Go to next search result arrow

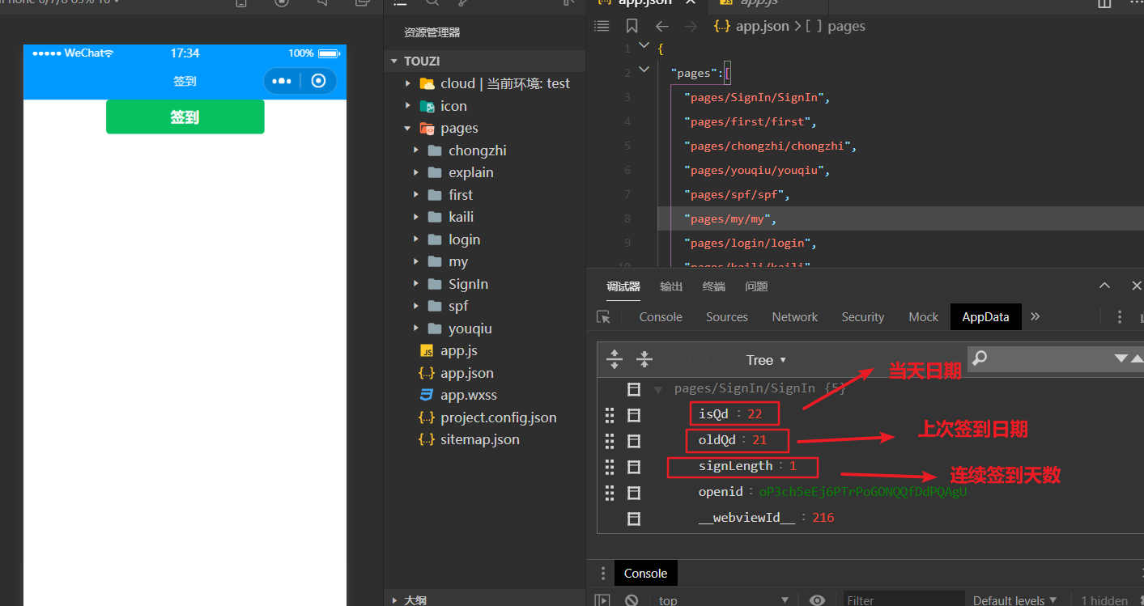(x=1121, y=358)
